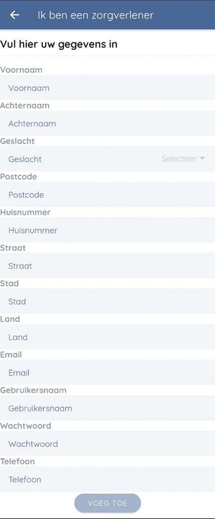Image resolution: width=215 pixels, height=519 pixels.
Task: Select the Achternaam text field
Action: point(107,123)
